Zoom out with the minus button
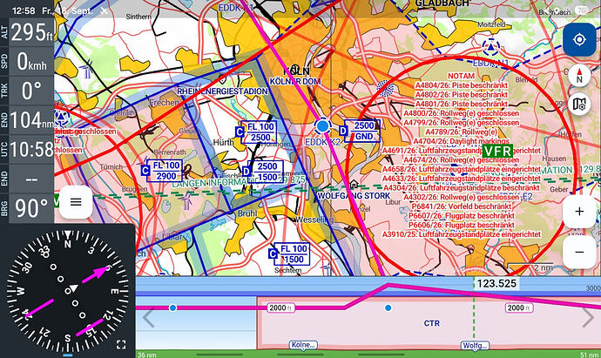 pyautogui.click(x=579, y=252)
